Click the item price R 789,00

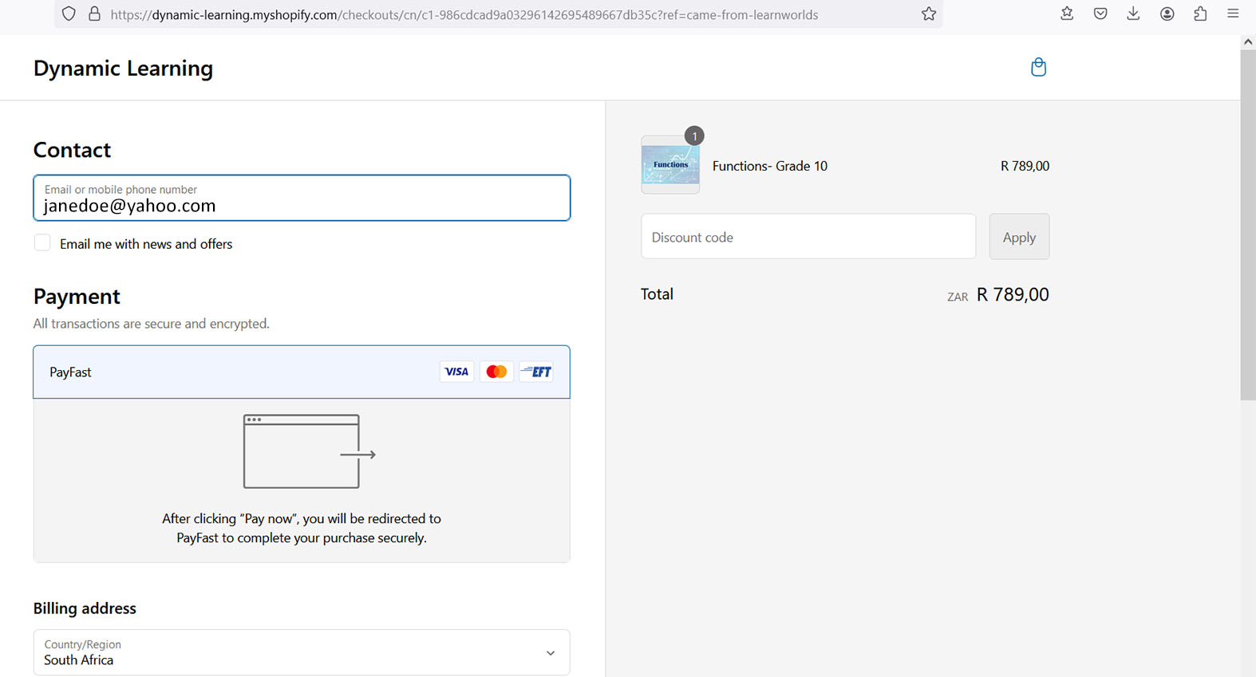[x=1025, y=166]
